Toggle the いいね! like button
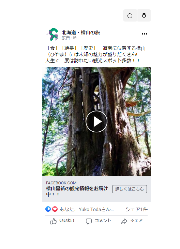The image size is (180, 249). coord(62,221)
